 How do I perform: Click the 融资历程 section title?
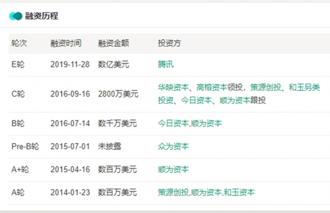pos(42,16)
